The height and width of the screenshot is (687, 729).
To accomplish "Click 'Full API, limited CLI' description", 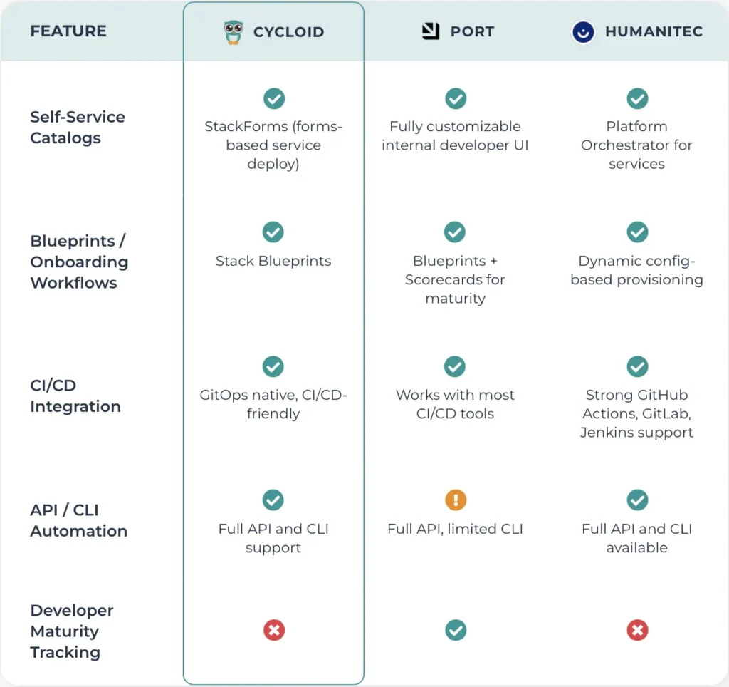I will tap(455, 529).
